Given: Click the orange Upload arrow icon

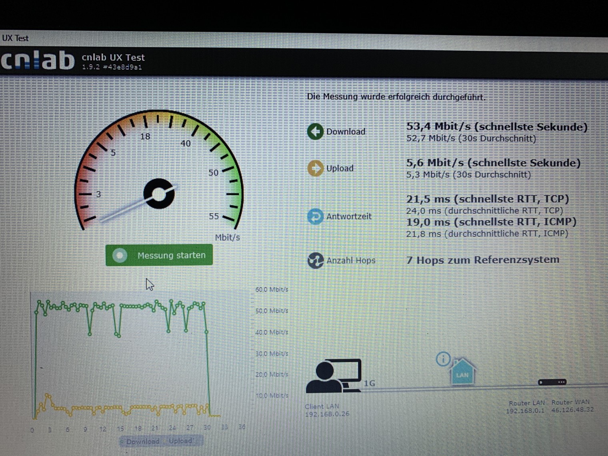Looking at the screenshot, I should coord(315,168).
